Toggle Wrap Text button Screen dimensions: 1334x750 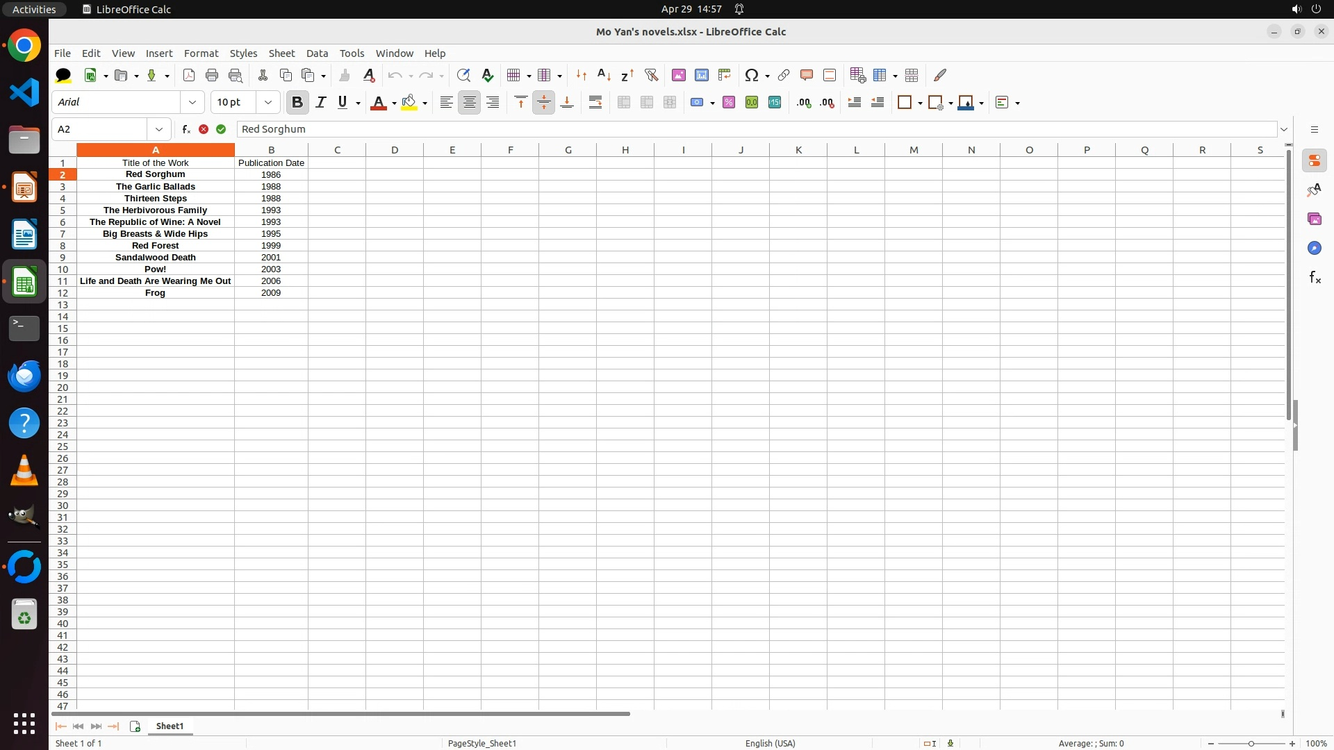pyautogui.click(x=595, y=102)
